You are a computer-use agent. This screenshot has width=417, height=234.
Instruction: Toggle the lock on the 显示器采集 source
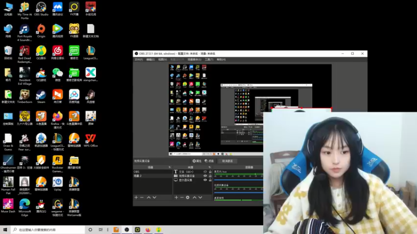click(210, 180)
